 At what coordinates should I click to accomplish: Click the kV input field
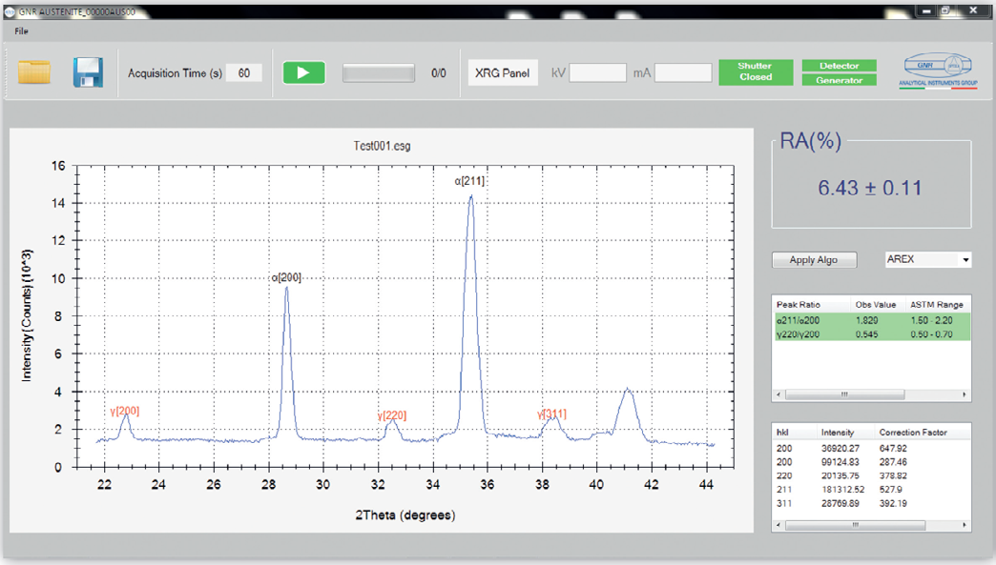(x=597, y=73)
